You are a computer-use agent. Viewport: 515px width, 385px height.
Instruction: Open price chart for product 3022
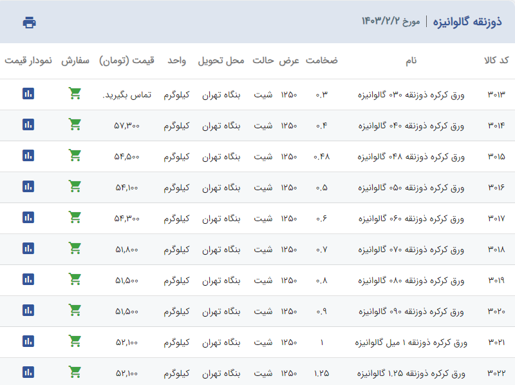click(28, 372)
